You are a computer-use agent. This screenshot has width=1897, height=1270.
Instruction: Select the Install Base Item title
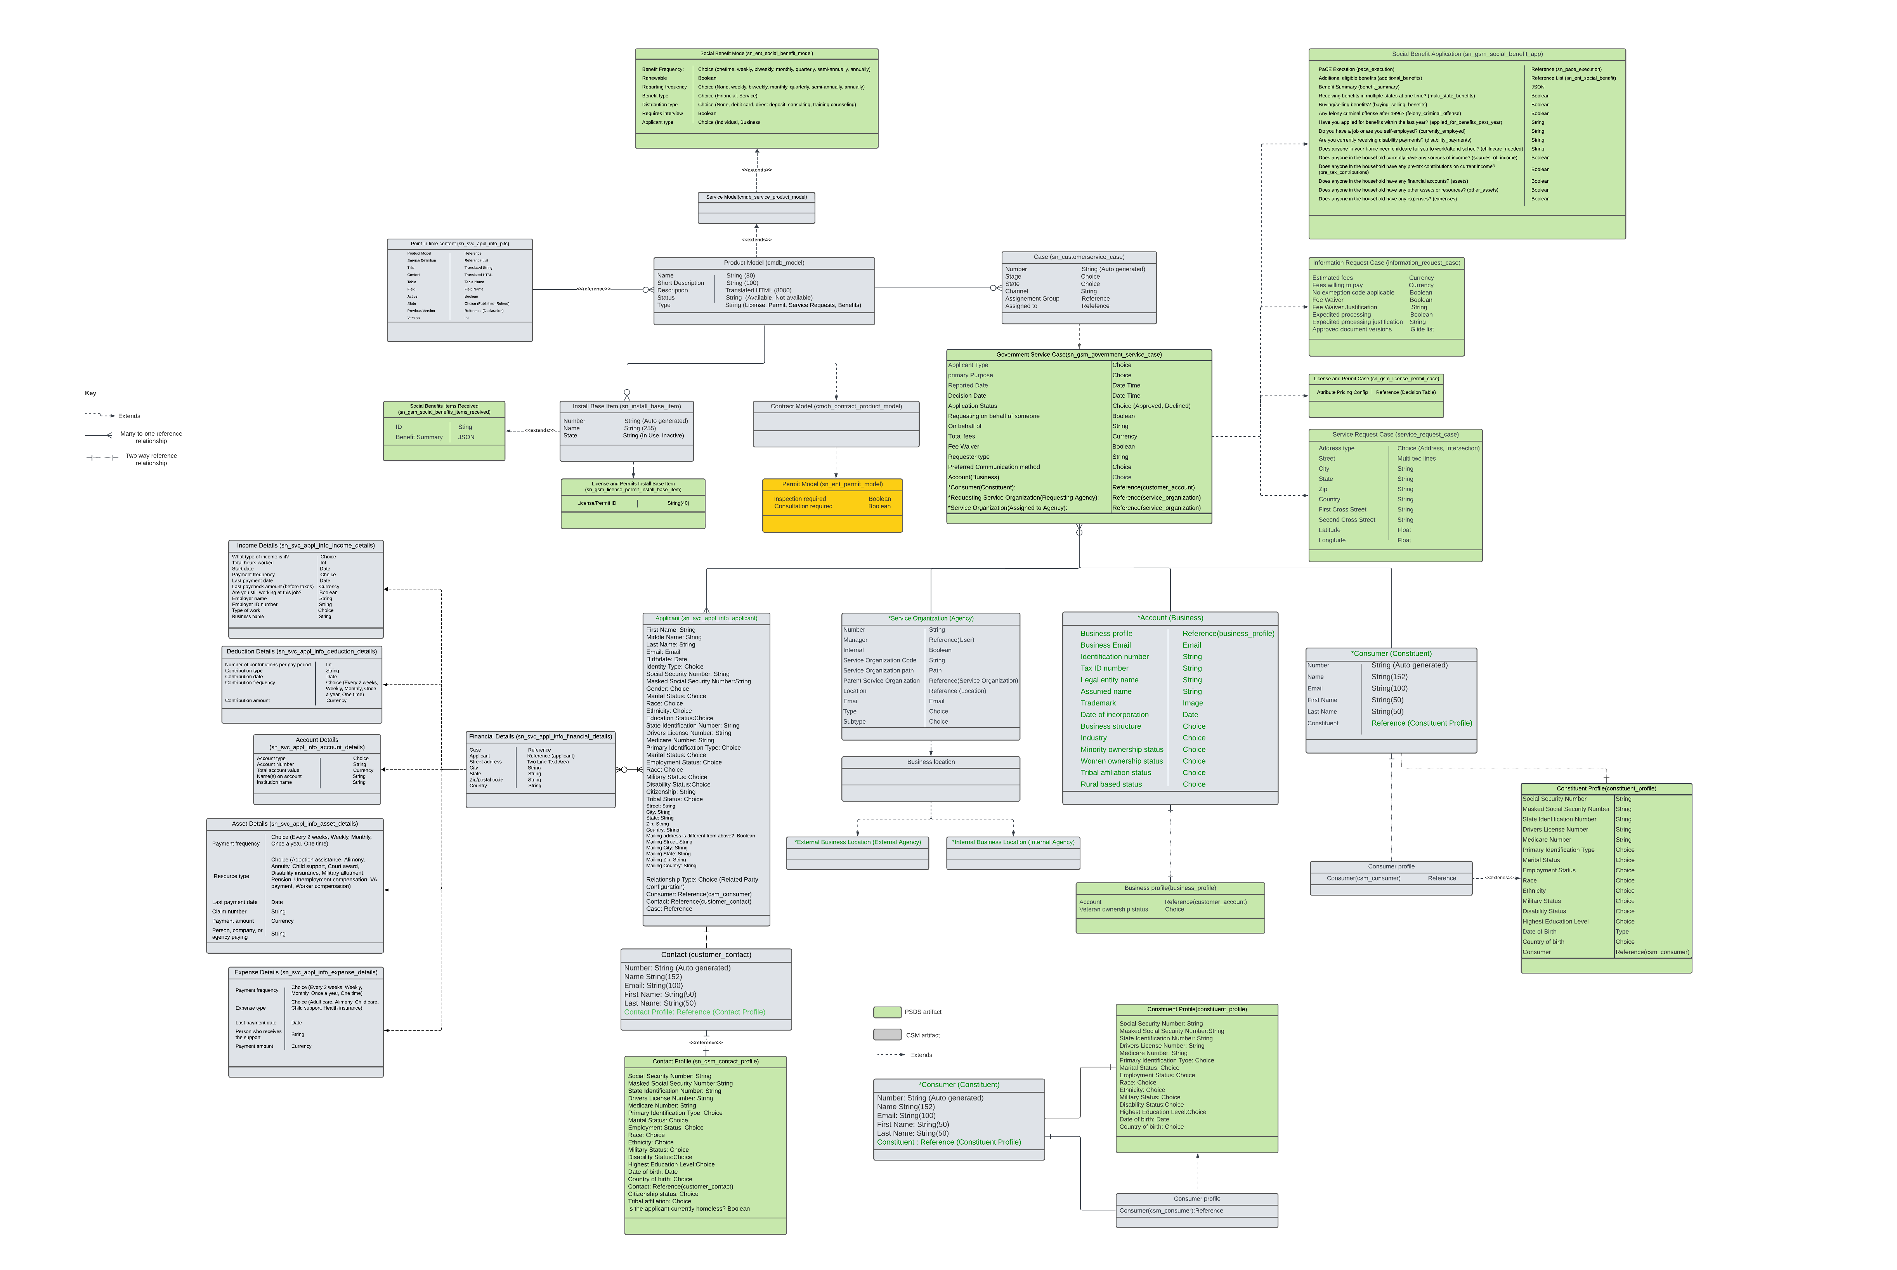[626, 407]
